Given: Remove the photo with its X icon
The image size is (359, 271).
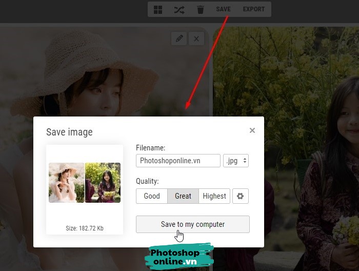Looking at the screenshot, I should pyautogui.click(x=196, y=38).
